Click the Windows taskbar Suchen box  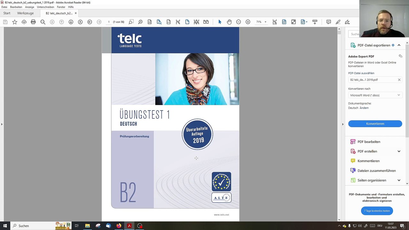pos(41,226)
